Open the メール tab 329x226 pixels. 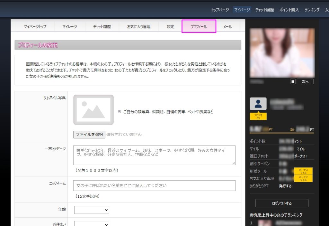(x=227, y=27)
